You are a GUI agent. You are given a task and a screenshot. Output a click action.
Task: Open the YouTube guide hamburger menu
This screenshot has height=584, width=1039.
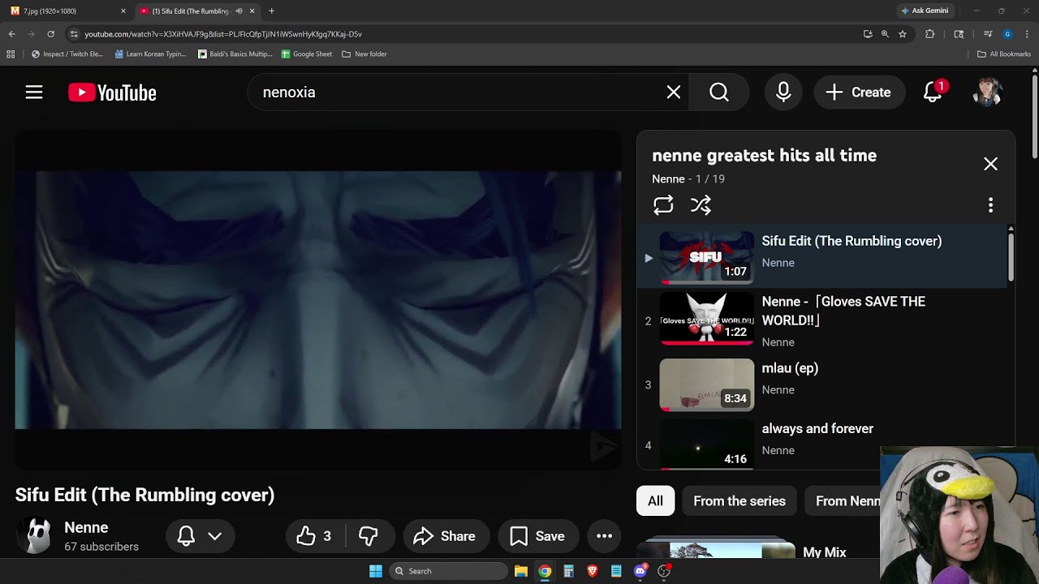click(x=33, y=92)
